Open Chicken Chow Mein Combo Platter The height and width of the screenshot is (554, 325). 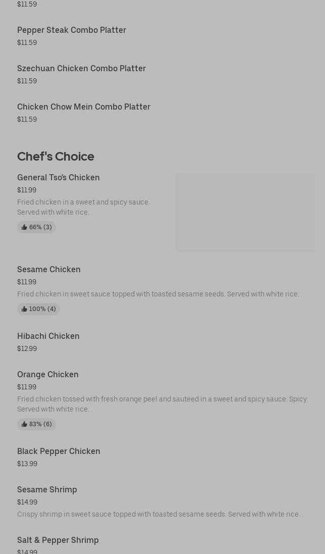pyautogui.click(x=84, y=107)
